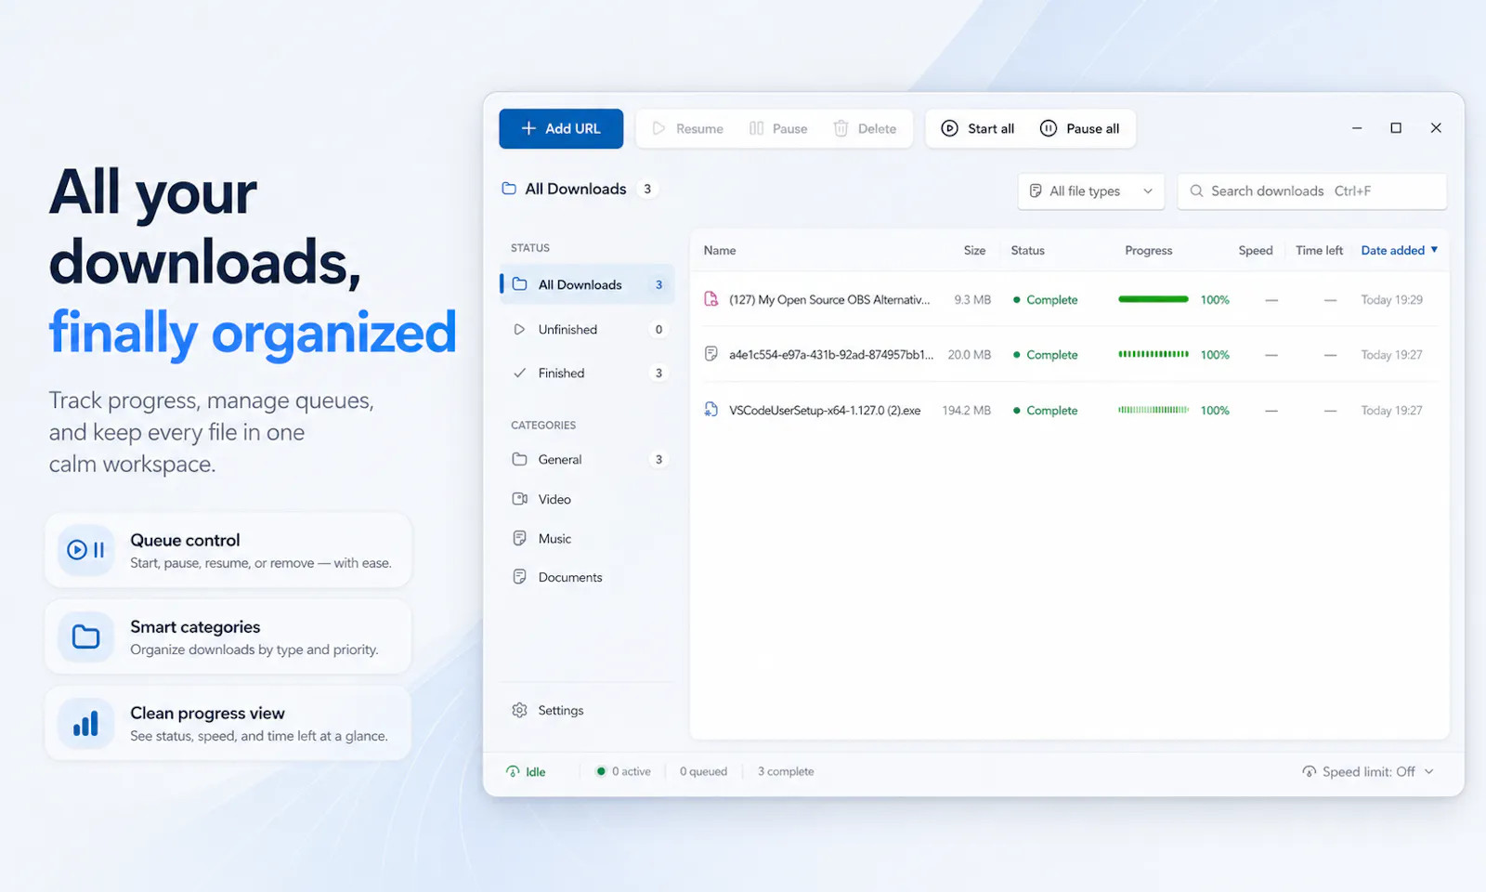Image resolution: width=1486 pixels, height=892 pixels.
Task: Select the a4e1c554-e97a download row
Action: pos(1068,354)
